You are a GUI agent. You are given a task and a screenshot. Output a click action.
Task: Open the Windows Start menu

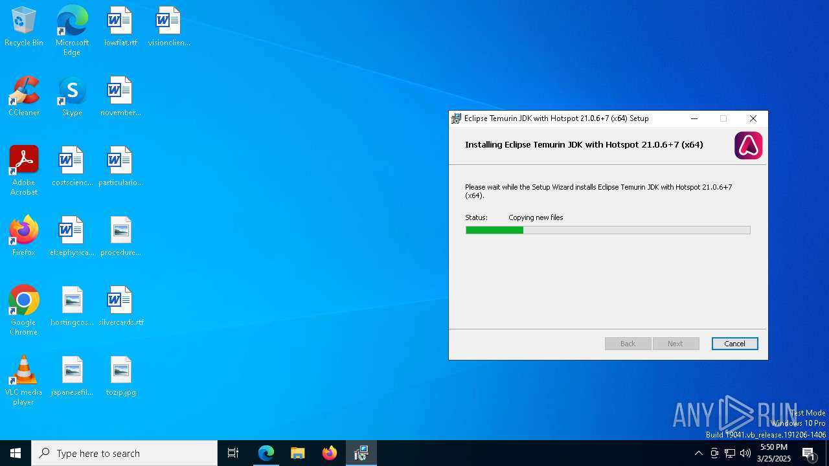click(16, 453)
